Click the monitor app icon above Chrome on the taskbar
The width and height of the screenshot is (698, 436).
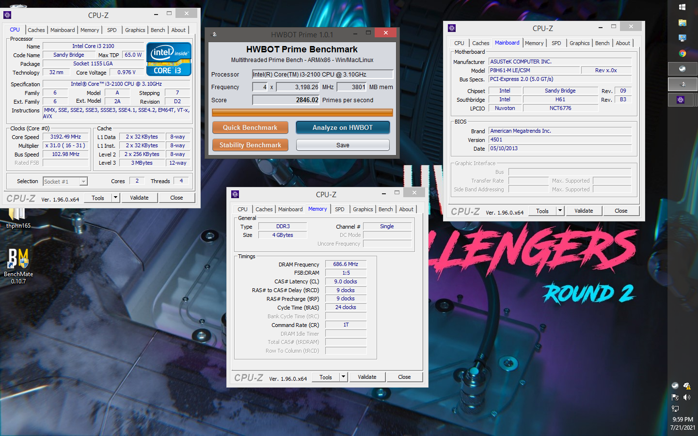(x=682, y=38)
